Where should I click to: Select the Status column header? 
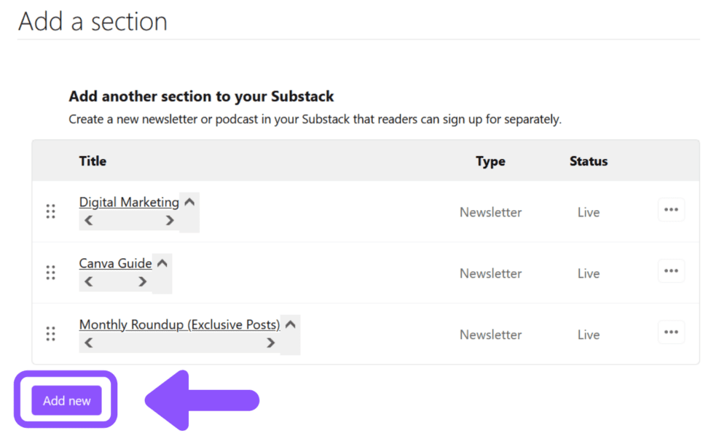click(589, 160)
